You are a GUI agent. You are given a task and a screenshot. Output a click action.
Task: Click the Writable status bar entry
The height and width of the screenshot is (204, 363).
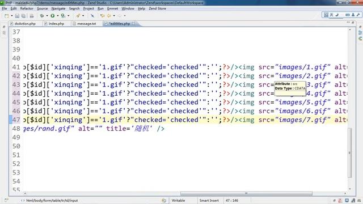(178, 201)
